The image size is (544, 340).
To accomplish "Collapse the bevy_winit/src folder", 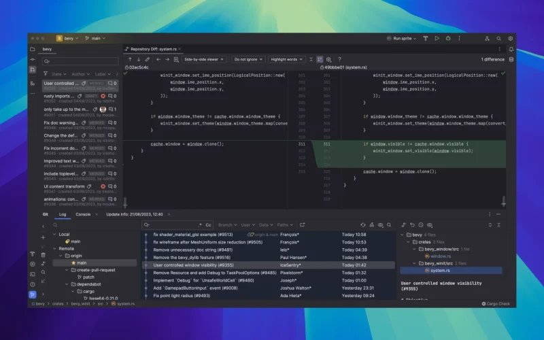I will pos(414,263).
